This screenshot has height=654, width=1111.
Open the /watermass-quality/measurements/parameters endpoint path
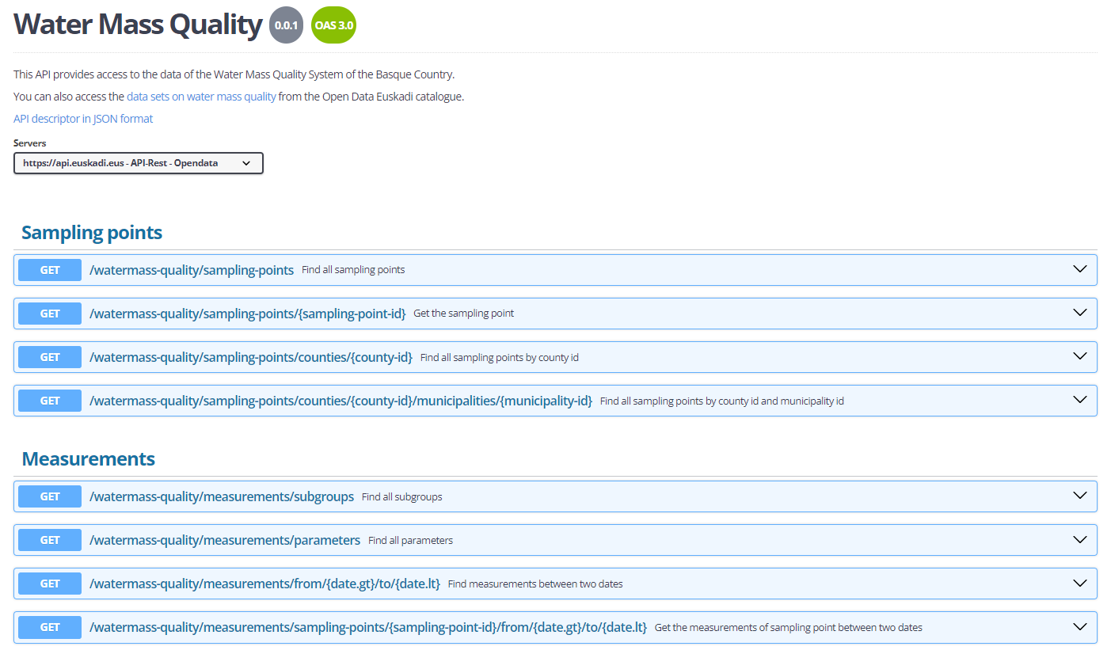pyautogui.click(x=225, y=540)
